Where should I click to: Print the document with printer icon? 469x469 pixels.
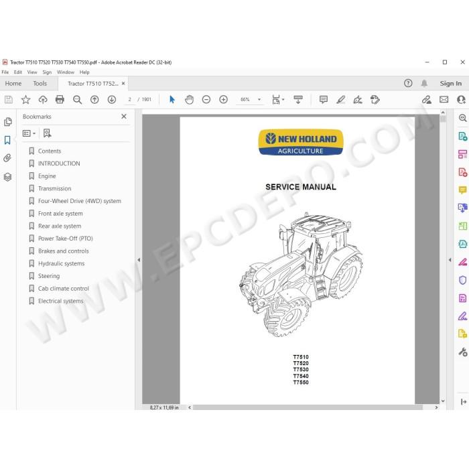(x=60, y=100)
